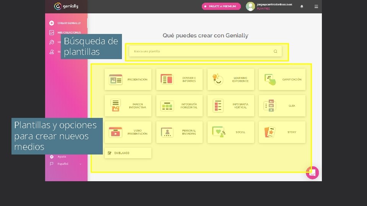The image size is (367, 206).
Task: Click the flag icon beside Español
Action: [52, 164]
